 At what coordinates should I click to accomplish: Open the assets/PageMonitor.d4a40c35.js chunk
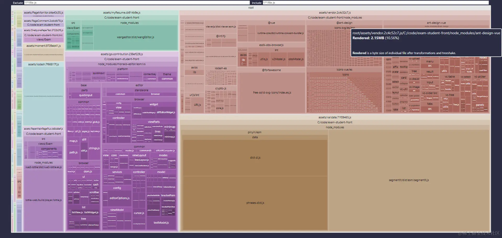pos(43,13)
